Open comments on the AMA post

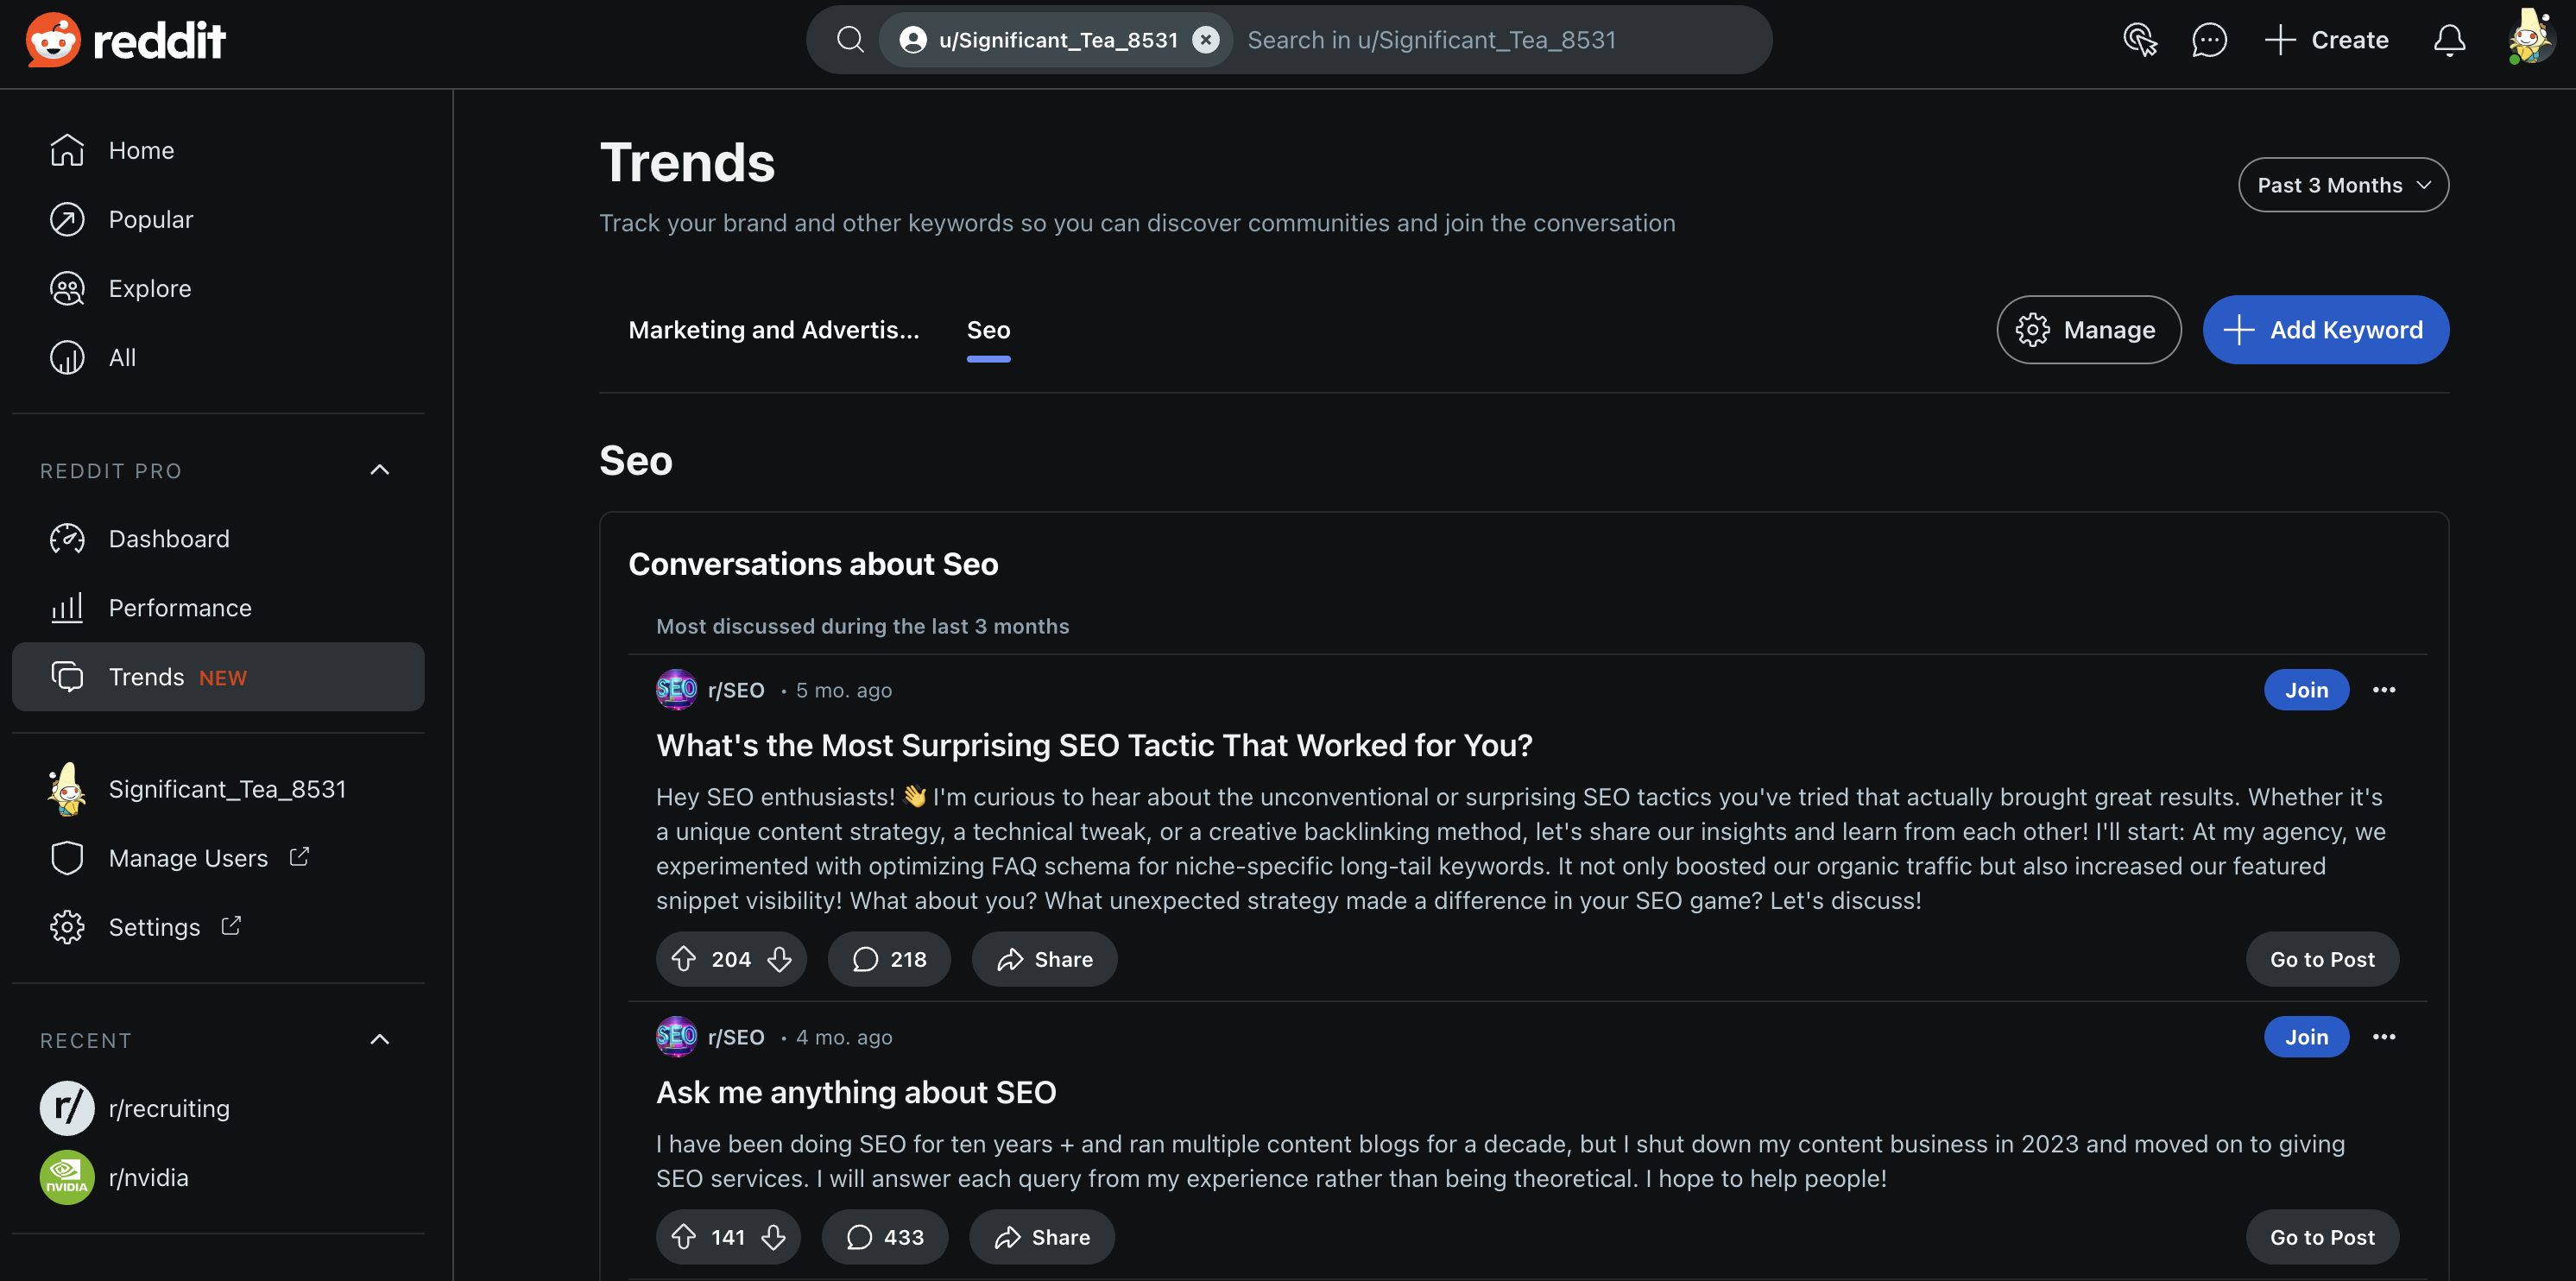884,1236
